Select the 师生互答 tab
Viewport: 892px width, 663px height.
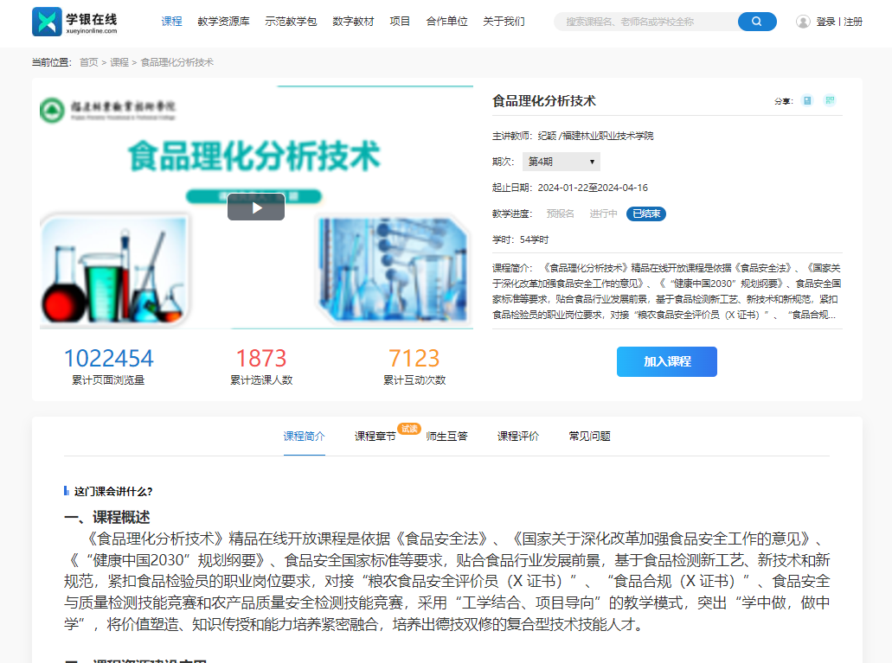[446, 437]
